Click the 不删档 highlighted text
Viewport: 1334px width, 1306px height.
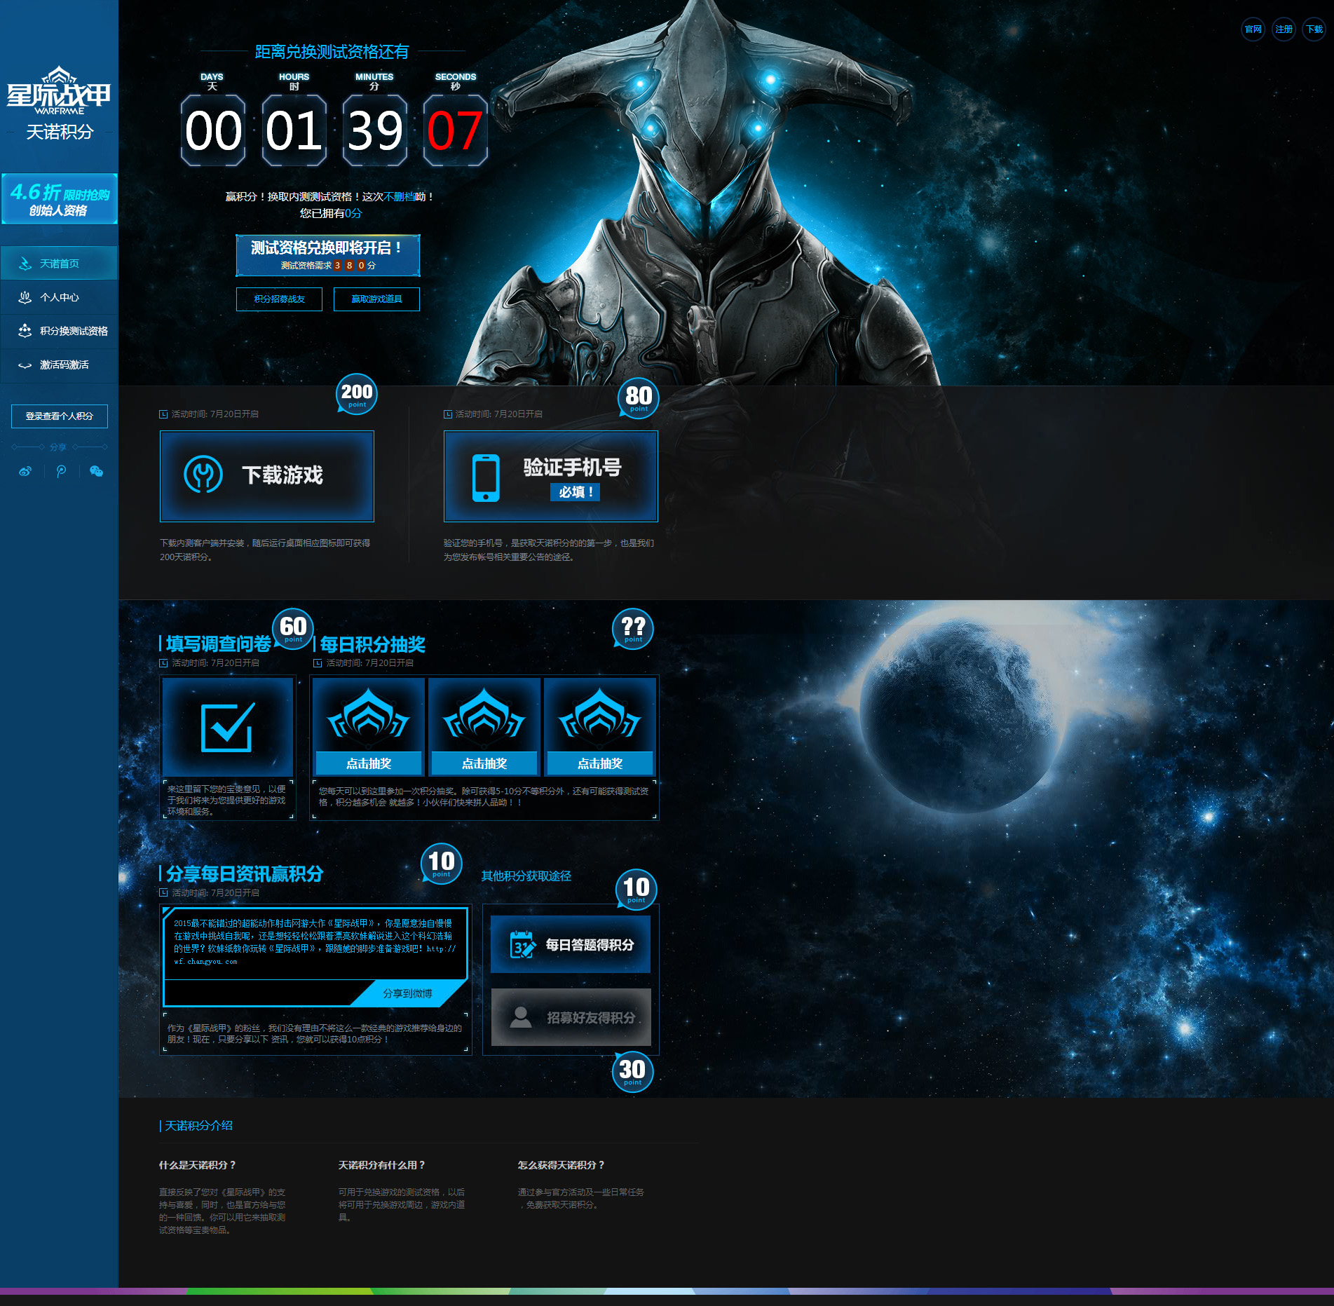[399, 197]
